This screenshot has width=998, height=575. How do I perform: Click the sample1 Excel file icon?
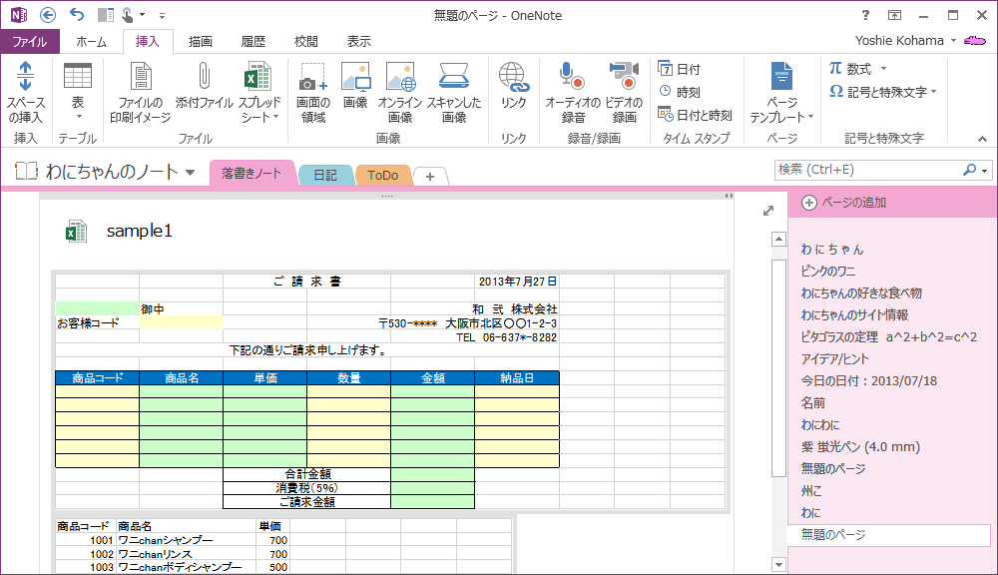77,232
